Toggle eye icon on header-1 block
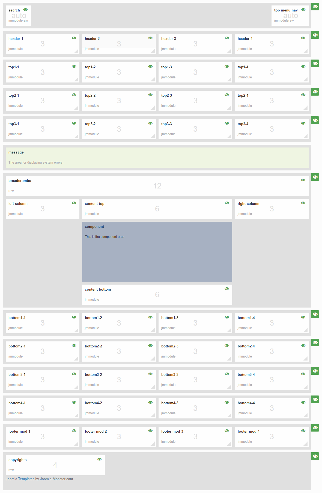The height and width of the screenshot is (493, 322). tap(74, 38)
